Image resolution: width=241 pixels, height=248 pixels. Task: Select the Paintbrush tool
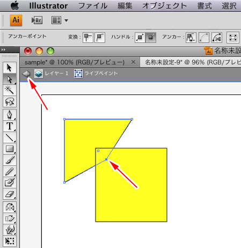10,160
